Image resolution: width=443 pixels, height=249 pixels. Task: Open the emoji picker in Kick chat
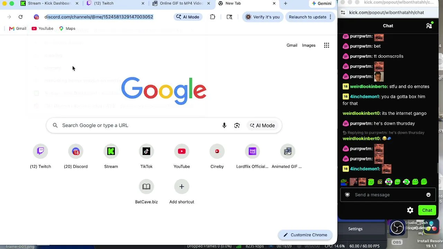(428, 195)
